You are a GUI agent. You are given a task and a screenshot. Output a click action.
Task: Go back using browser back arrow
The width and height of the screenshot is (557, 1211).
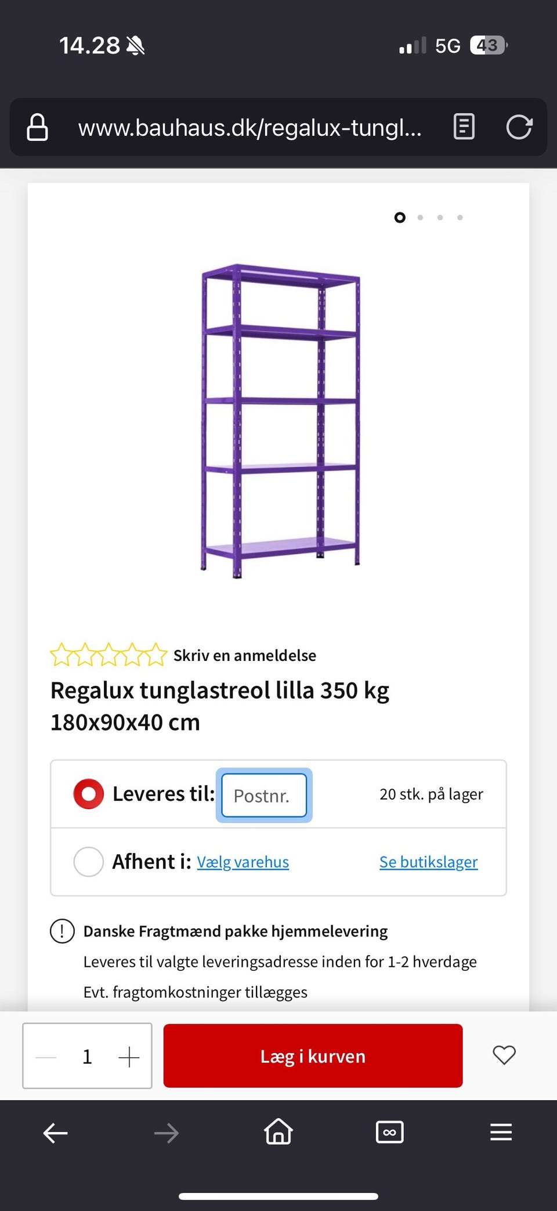(56, 1133)
